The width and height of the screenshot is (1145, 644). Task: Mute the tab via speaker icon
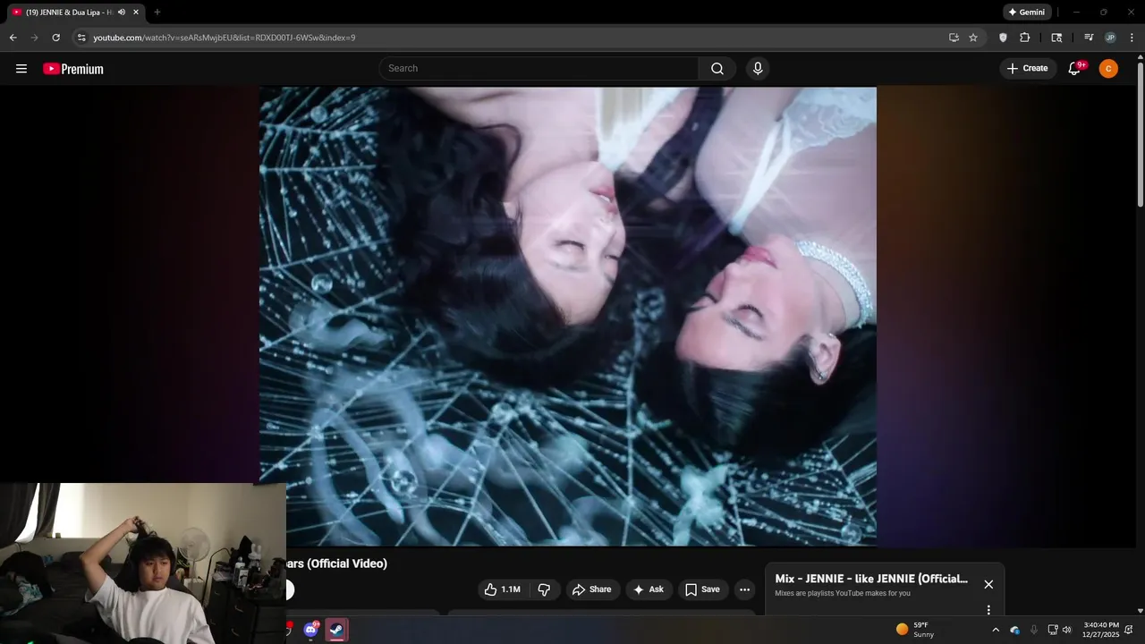click(x=122, y=13)
